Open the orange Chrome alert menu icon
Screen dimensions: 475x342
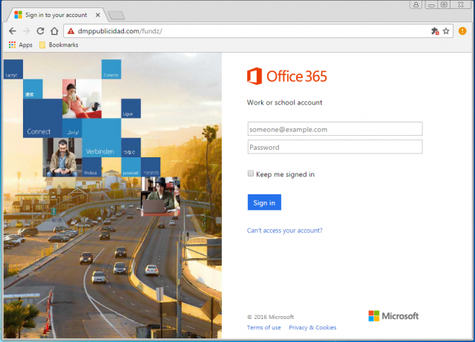tap(462, 31)
